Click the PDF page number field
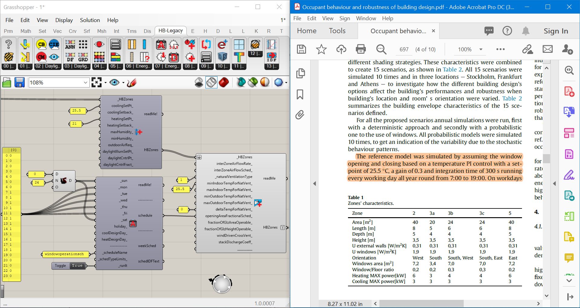 click(x=404, y=49)
